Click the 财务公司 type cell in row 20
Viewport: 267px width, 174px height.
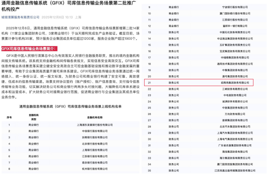[174, 76]
